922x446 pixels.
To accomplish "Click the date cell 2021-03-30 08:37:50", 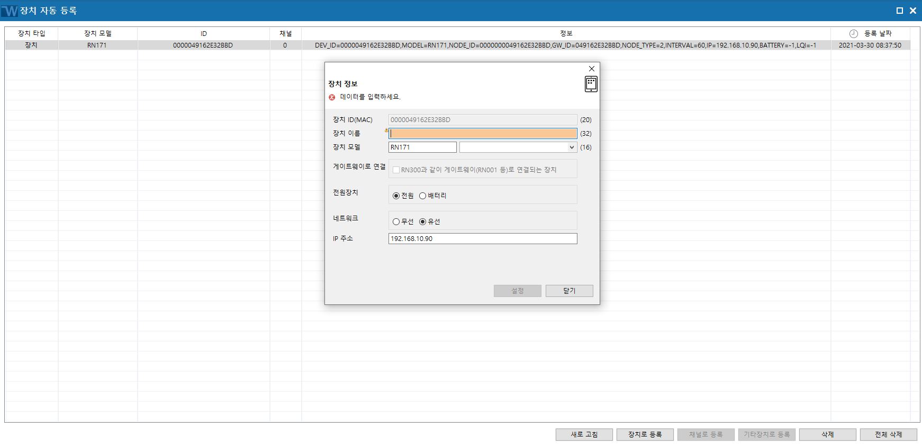I will point(870,45).
